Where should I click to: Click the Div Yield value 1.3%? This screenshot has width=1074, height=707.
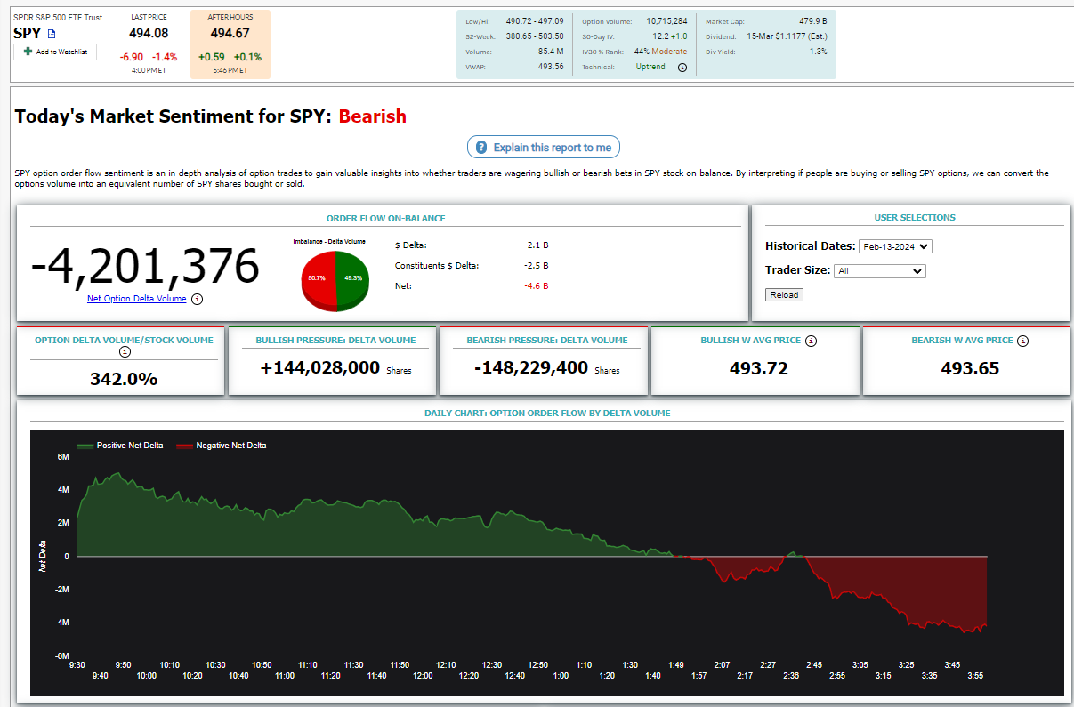point(818,52)
